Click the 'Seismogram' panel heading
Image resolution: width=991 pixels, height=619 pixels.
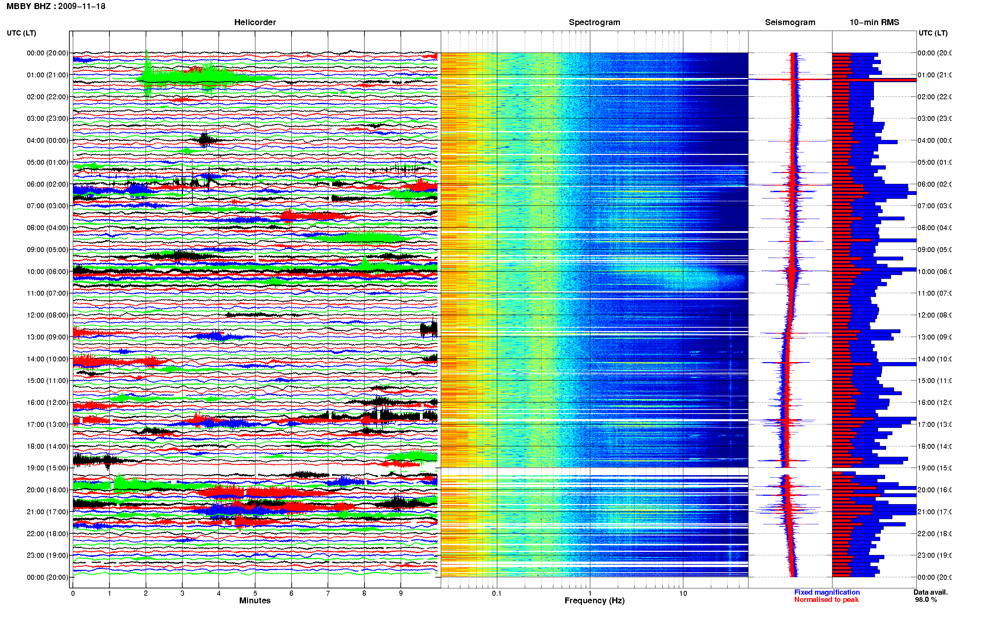790,22
